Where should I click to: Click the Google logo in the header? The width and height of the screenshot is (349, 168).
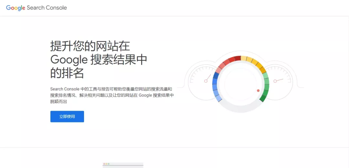[16, 8]
